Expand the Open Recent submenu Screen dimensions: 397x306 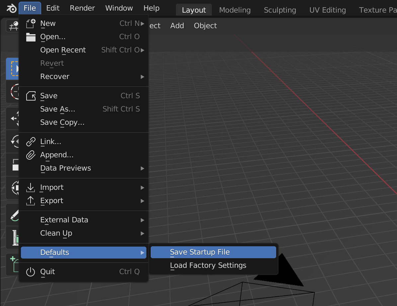142,50
